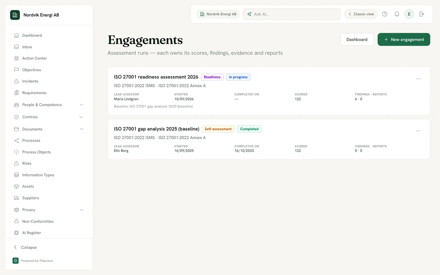Click the Inbox tray icon
This screenshot has height=275, width=440.
click(x=16, y=47)
